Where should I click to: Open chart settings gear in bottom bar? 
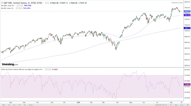click(x=188, y=105)
